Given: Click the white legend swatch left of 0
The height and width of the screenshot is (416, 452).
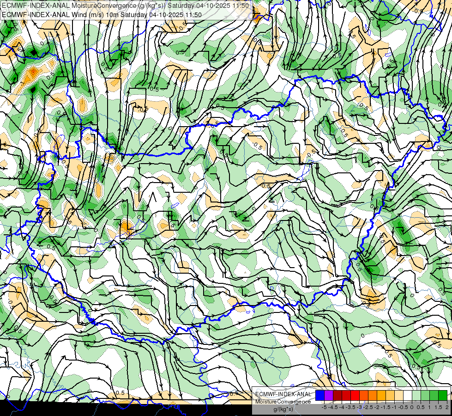Looking at the screenshot, I should (408, 396).
